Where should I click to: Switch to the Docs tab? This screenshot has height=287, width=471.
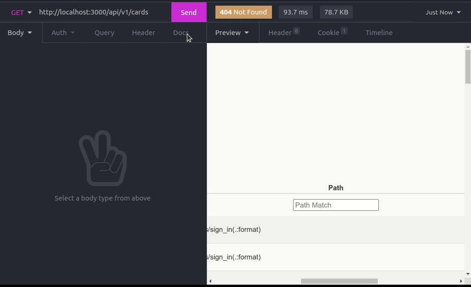[181, 33]
